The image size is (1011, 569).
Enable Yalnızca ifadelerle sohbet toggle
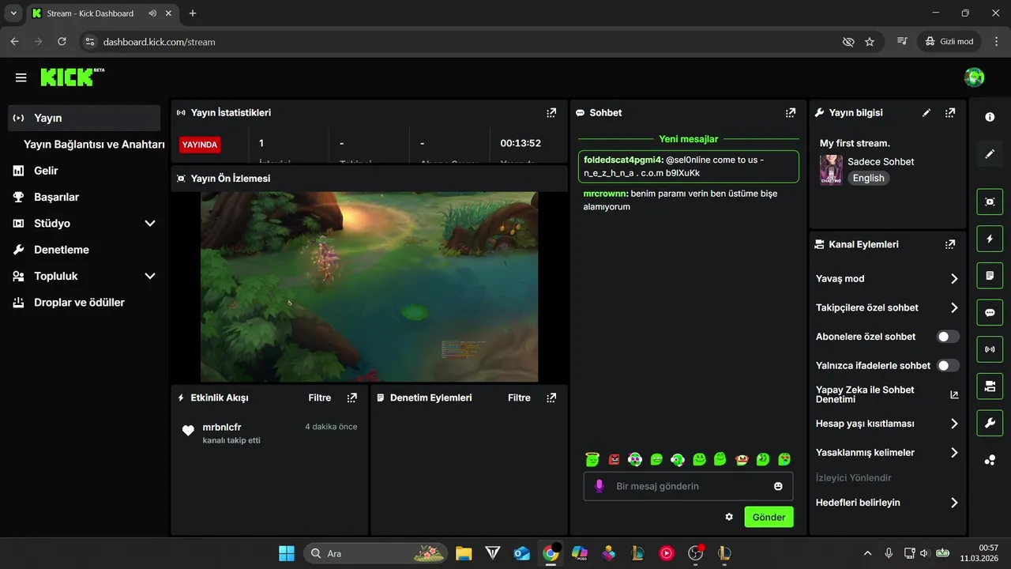tap(948, 365)
